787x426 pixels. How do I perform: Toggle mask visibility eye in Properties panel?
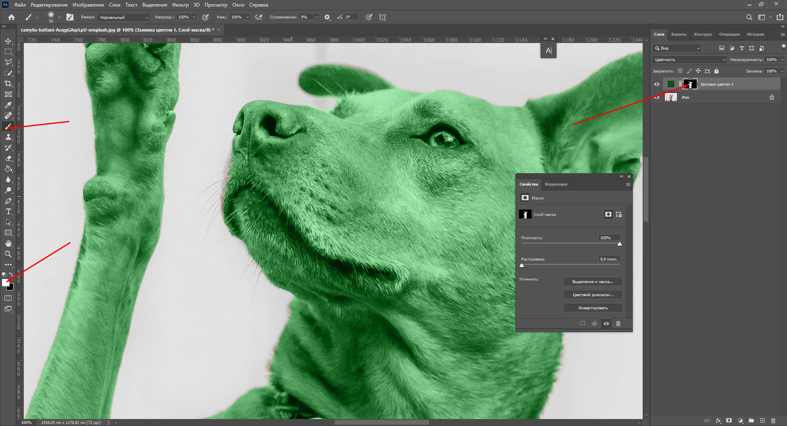606,324
